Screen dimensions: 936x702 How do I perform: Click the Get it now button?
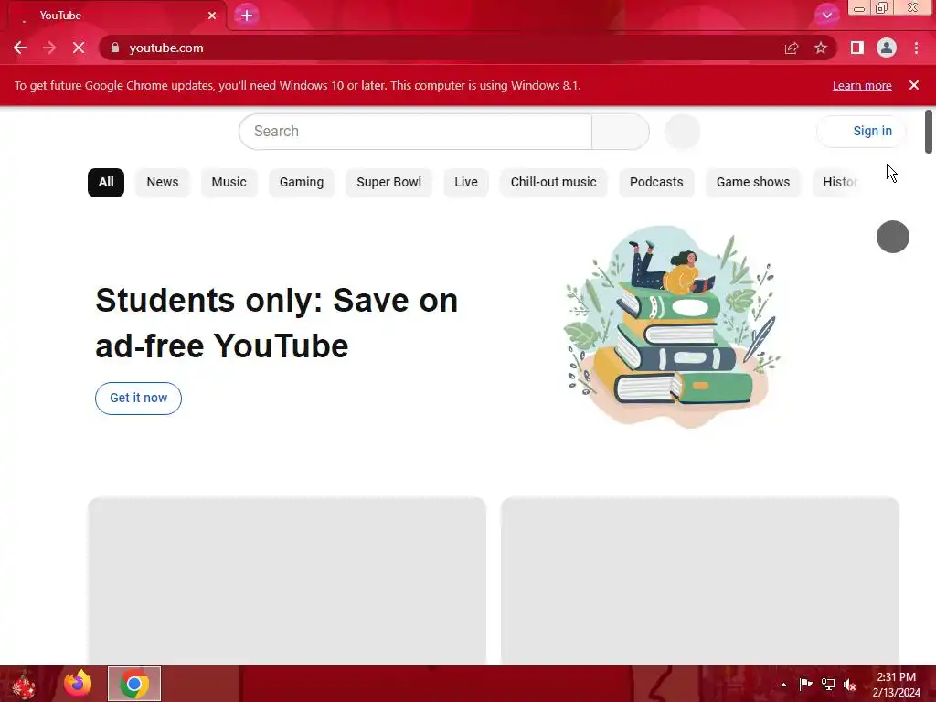(139, 399)
